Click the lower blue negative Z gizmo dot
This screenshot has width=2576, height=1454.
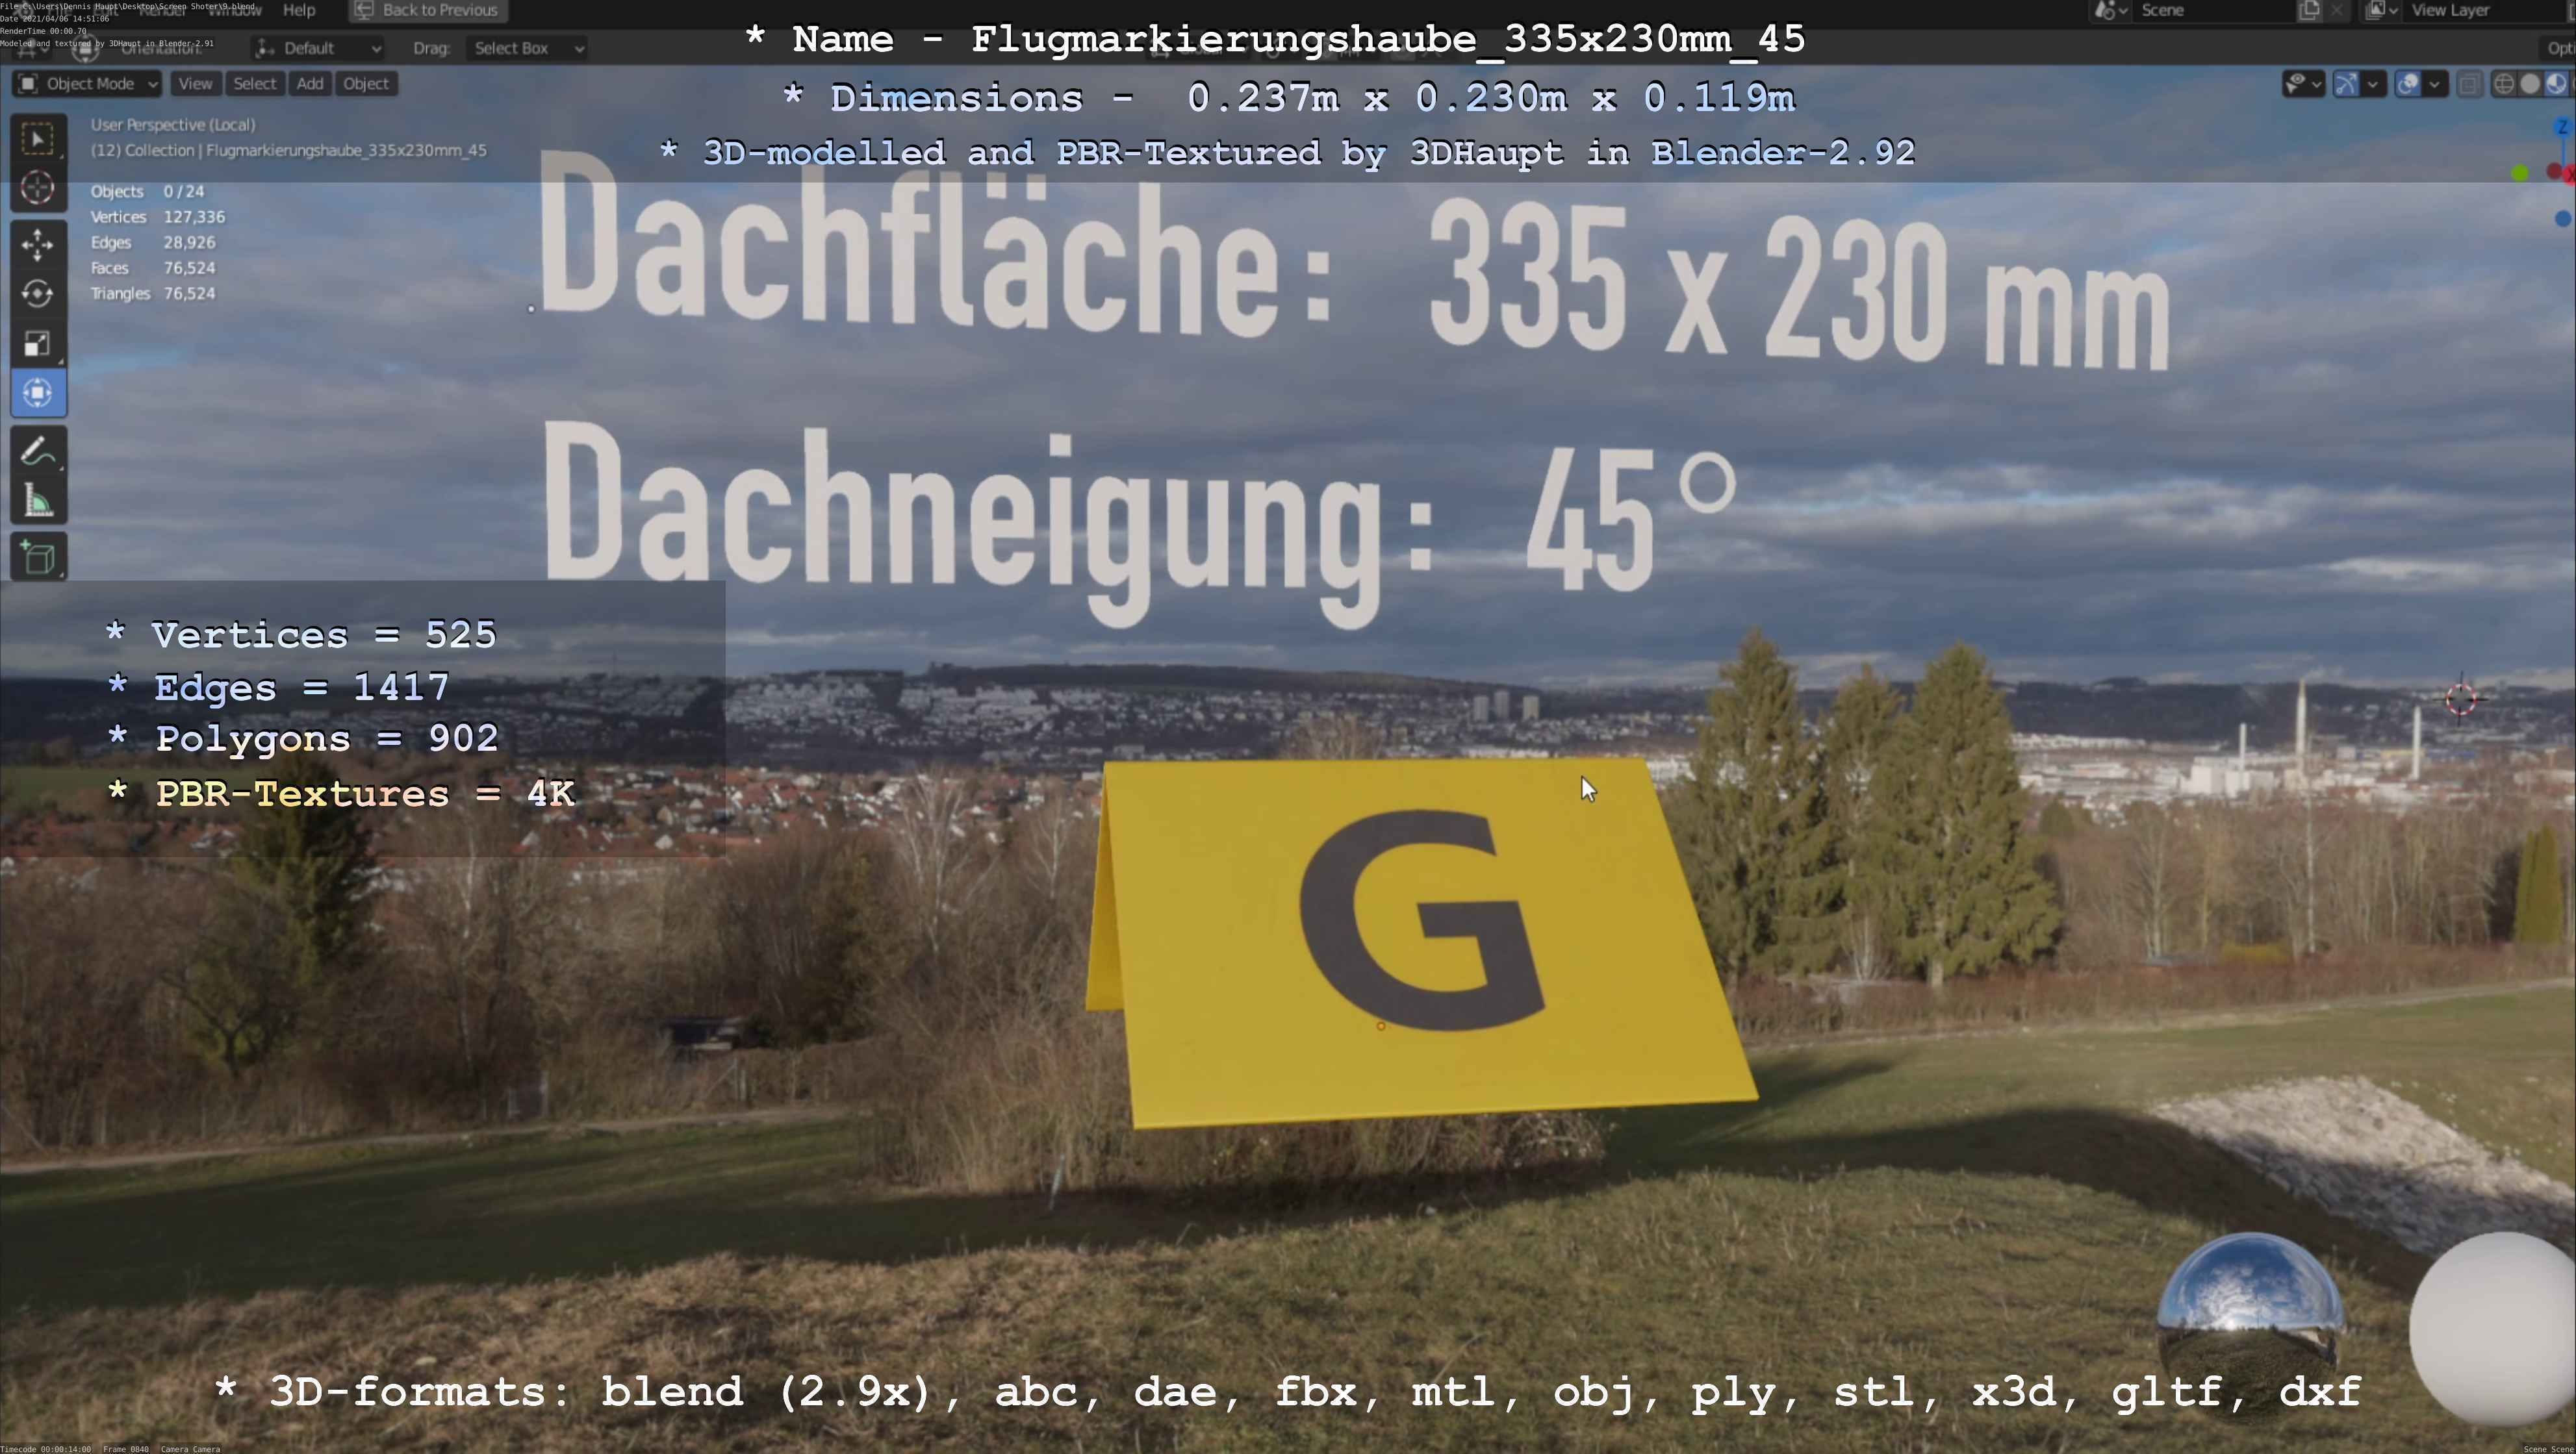pyautogui.click(x=2562, y=219)
